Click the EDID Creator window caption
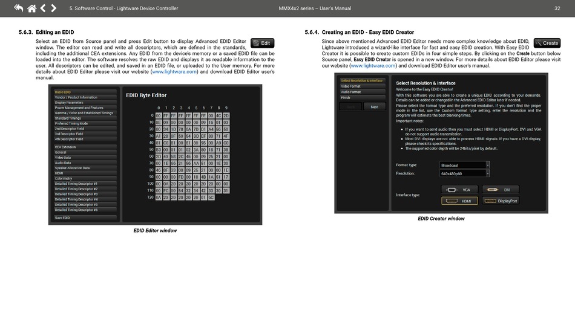The height and width of the screenshot is (322, 575). coord(441,219)
